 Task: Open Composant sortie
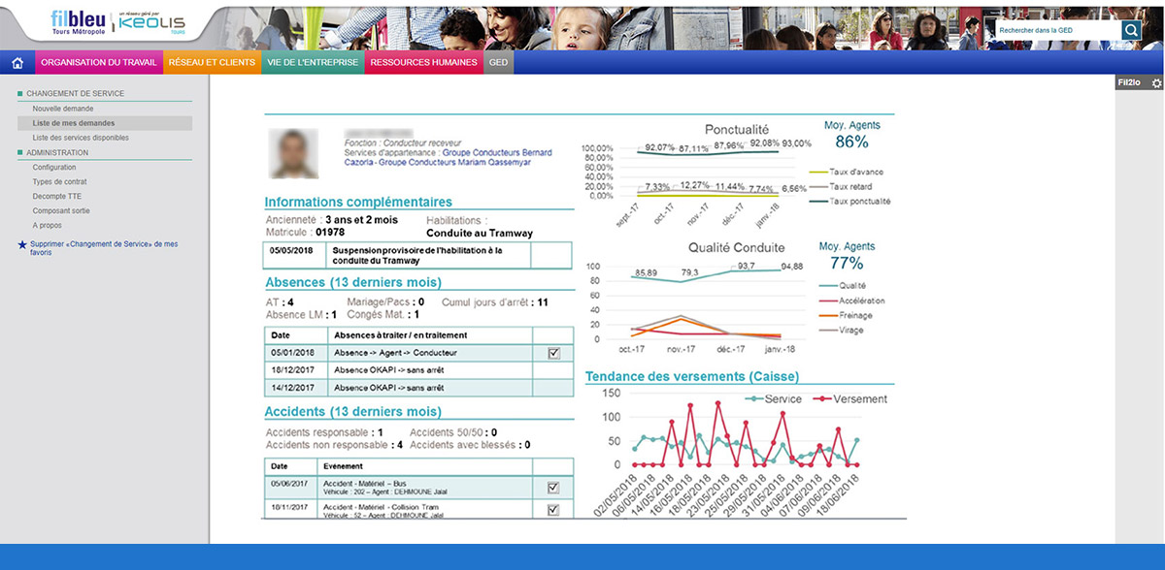point(61,210)
